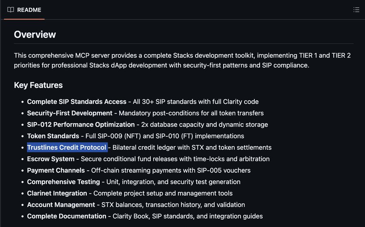Click the Overview heading
This screenshot has width=365, height=227.
pos(35,34)
